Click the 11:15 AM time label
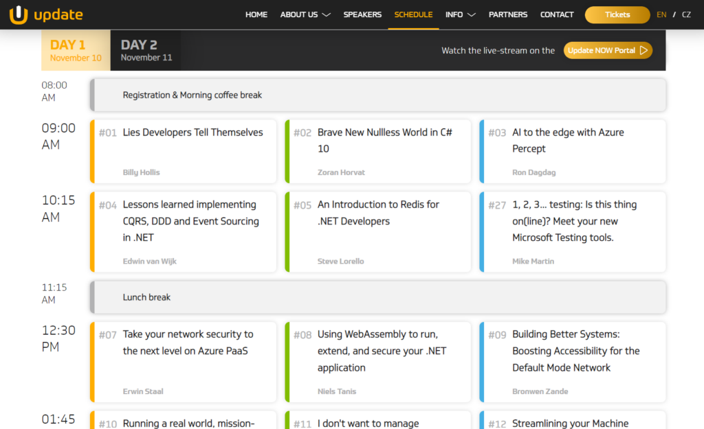This screenshot has width=704, height=429. 54,294
